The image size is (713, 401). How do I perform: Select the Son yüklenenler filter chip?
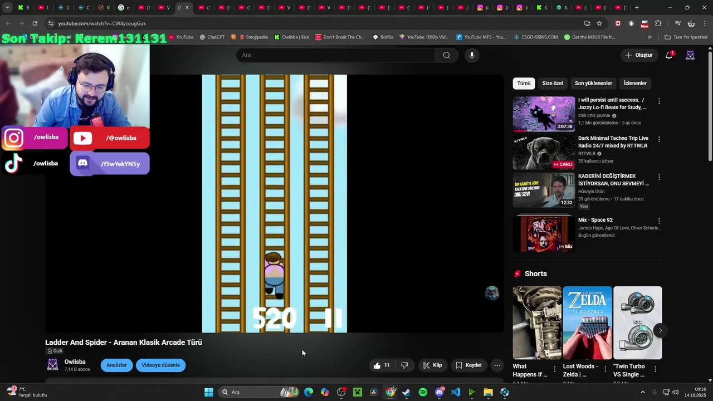(x=593, y=83)
